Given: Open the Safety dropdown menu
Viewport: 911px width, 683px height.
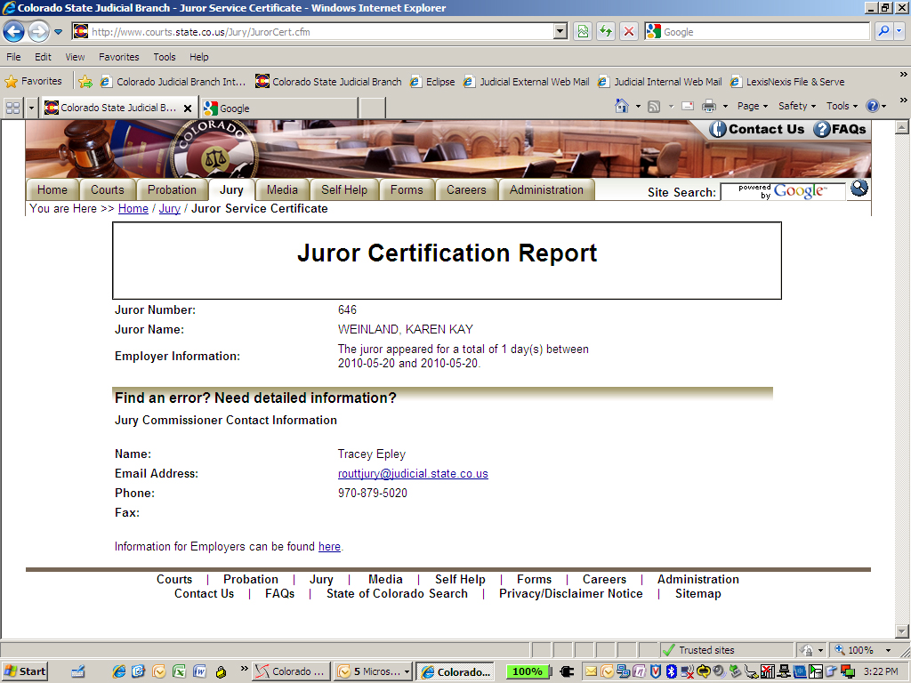Looking at the screenshot, I should [x=794, y=106].
